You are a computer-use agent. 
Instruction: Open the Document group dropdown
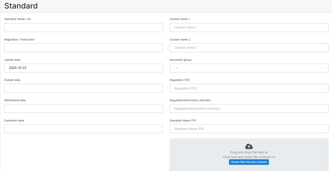(x=249, y=68)
